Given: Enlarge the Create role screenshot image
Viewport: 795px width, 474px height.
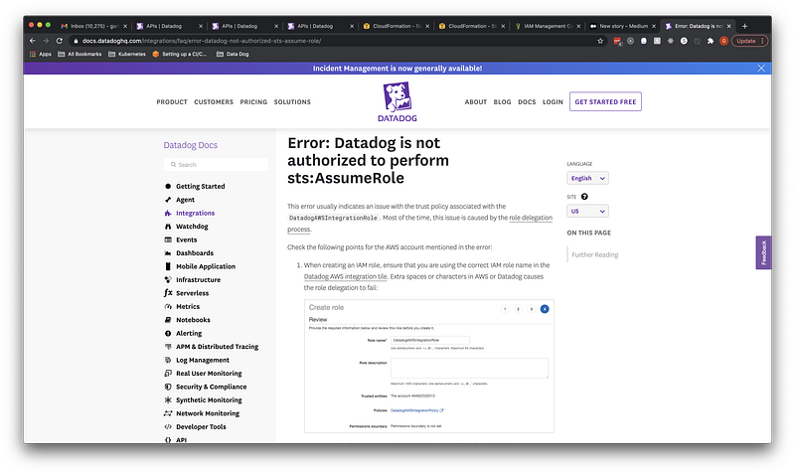Looking at the screenshot, I should [429, 366].
